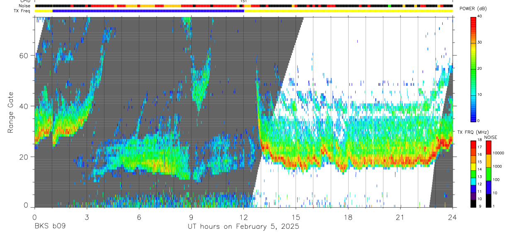The height and width of the screenshot is (235, 509).
Task: Click the 'Noise' row label at top
Action: [x=24, y=6]
